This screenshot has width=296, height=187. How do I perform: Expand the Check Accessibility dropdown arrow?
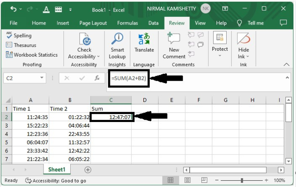(x=99, y=57)
